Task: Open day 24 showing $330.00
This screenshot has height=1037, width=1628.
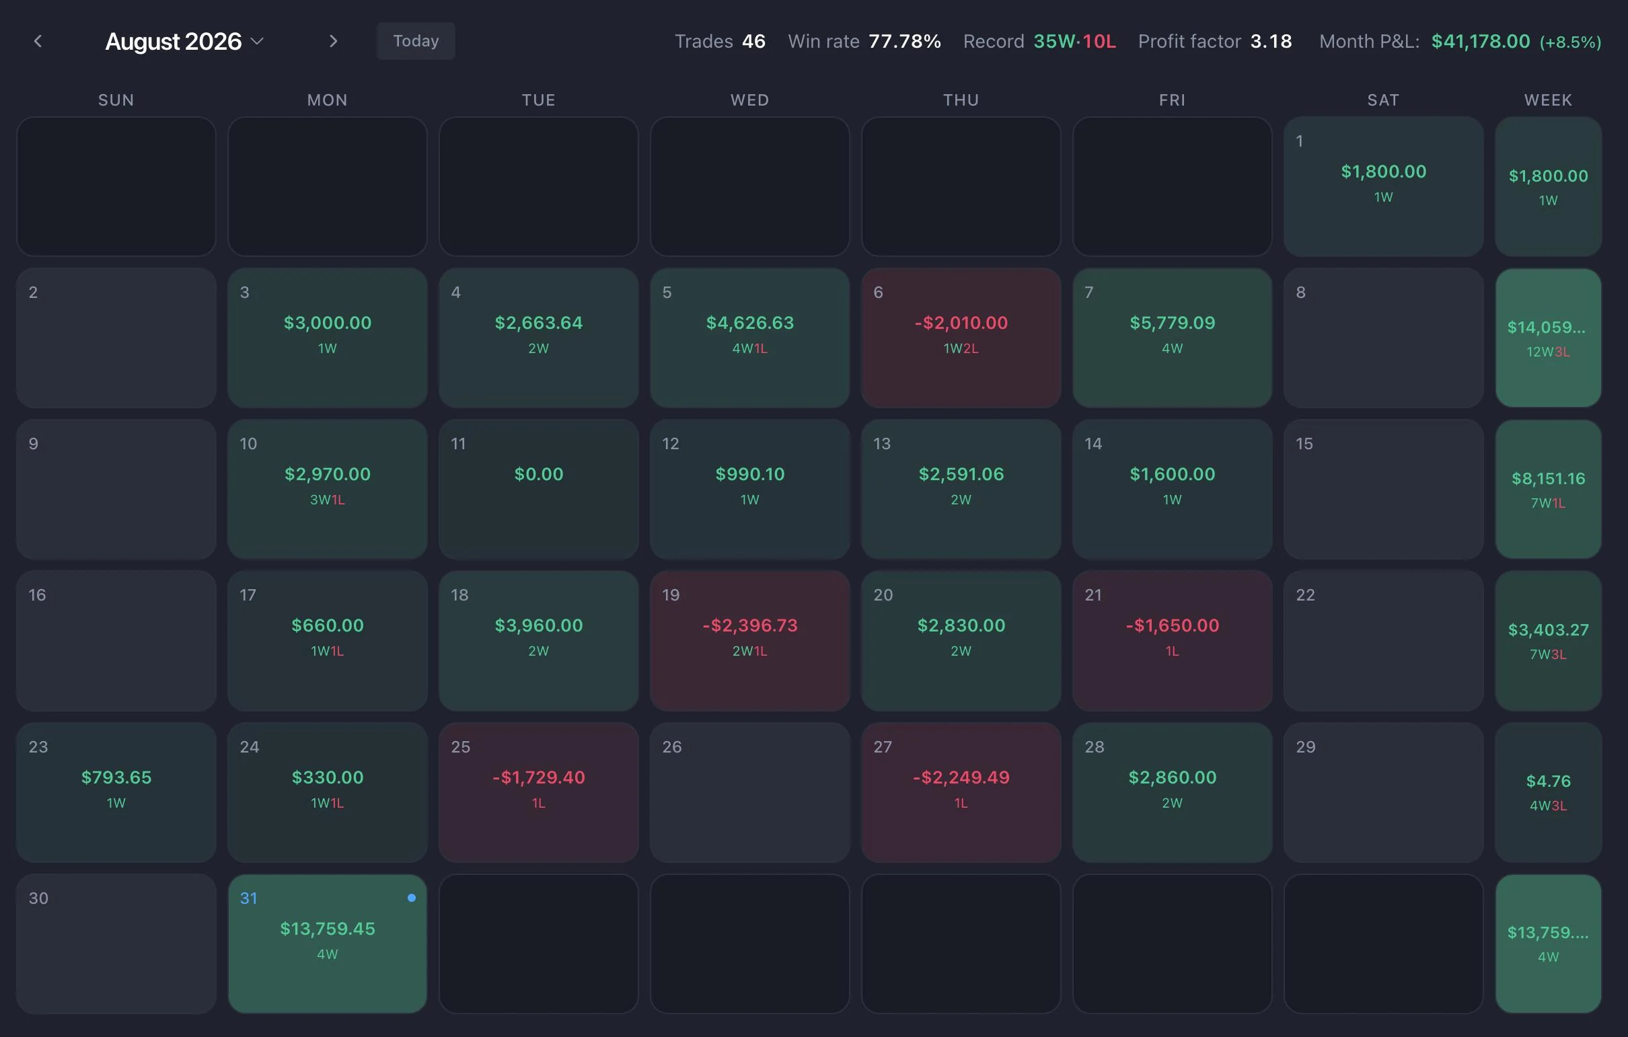Action: pos(327,792)
